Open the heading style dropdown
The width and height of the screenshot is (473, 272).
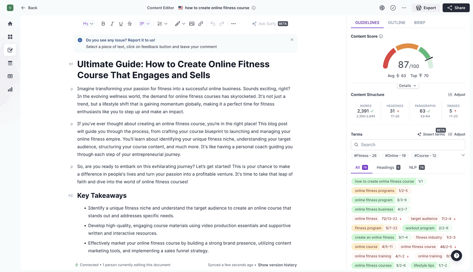(87, 24)
